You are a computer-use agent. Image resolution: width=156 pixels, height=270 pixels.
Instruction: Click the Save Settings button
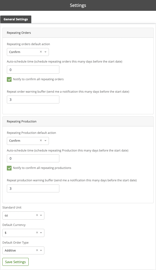pos(15,262)
